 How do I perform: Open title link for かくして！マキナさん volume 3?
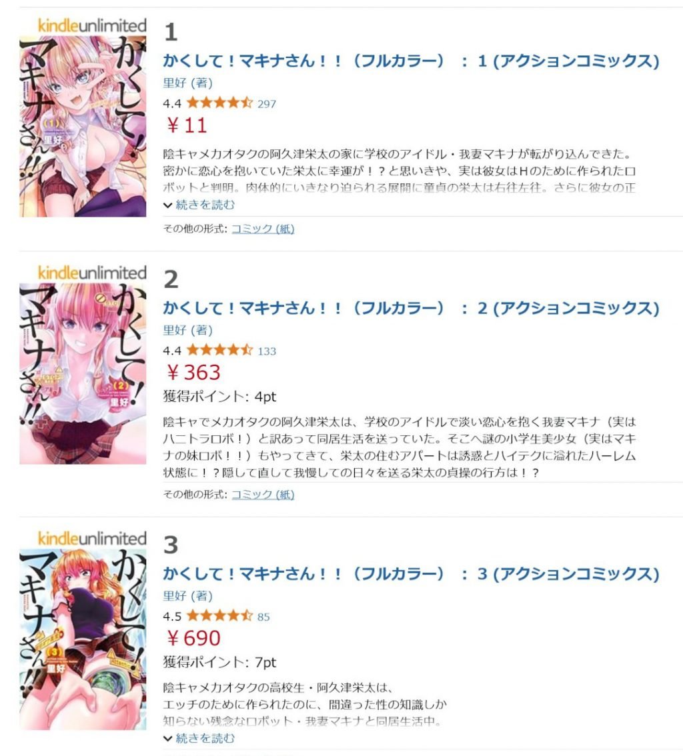pyautogui.click(x=411, y=574)
